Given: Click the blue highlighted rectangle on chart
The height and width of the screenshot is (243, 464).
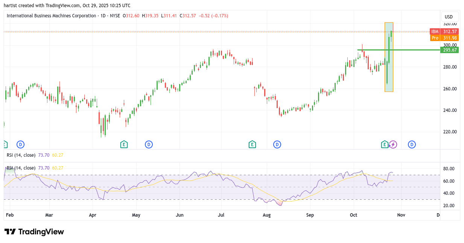Looking at the screenshot, I should (389, 75).
